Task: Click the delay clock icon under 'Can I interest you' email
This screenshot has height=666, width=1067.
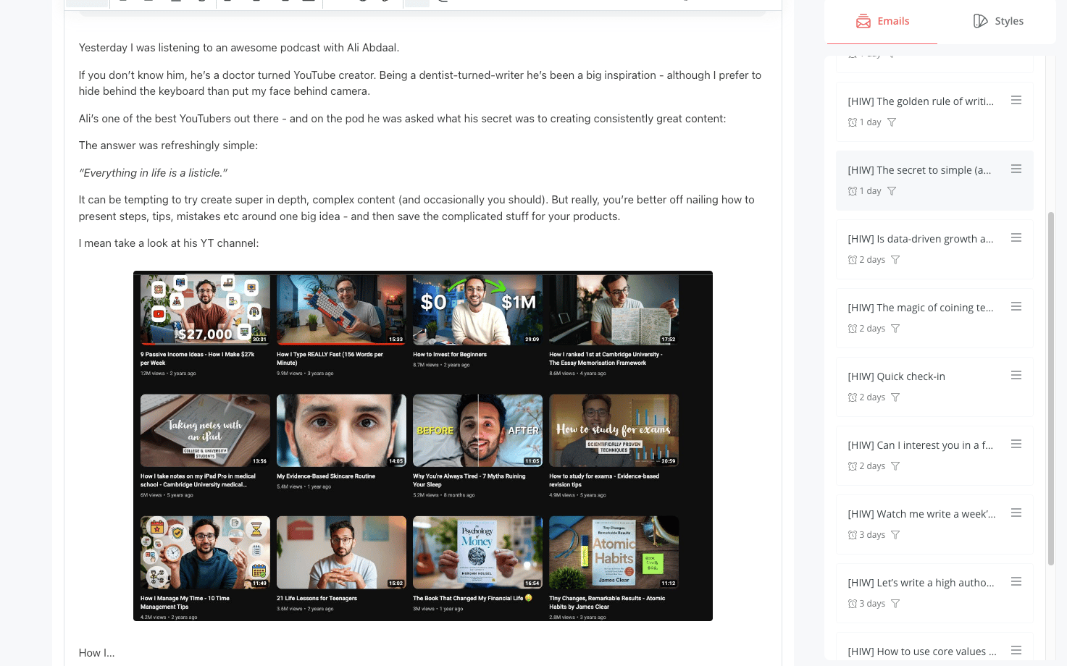Action: pos(853,466)
